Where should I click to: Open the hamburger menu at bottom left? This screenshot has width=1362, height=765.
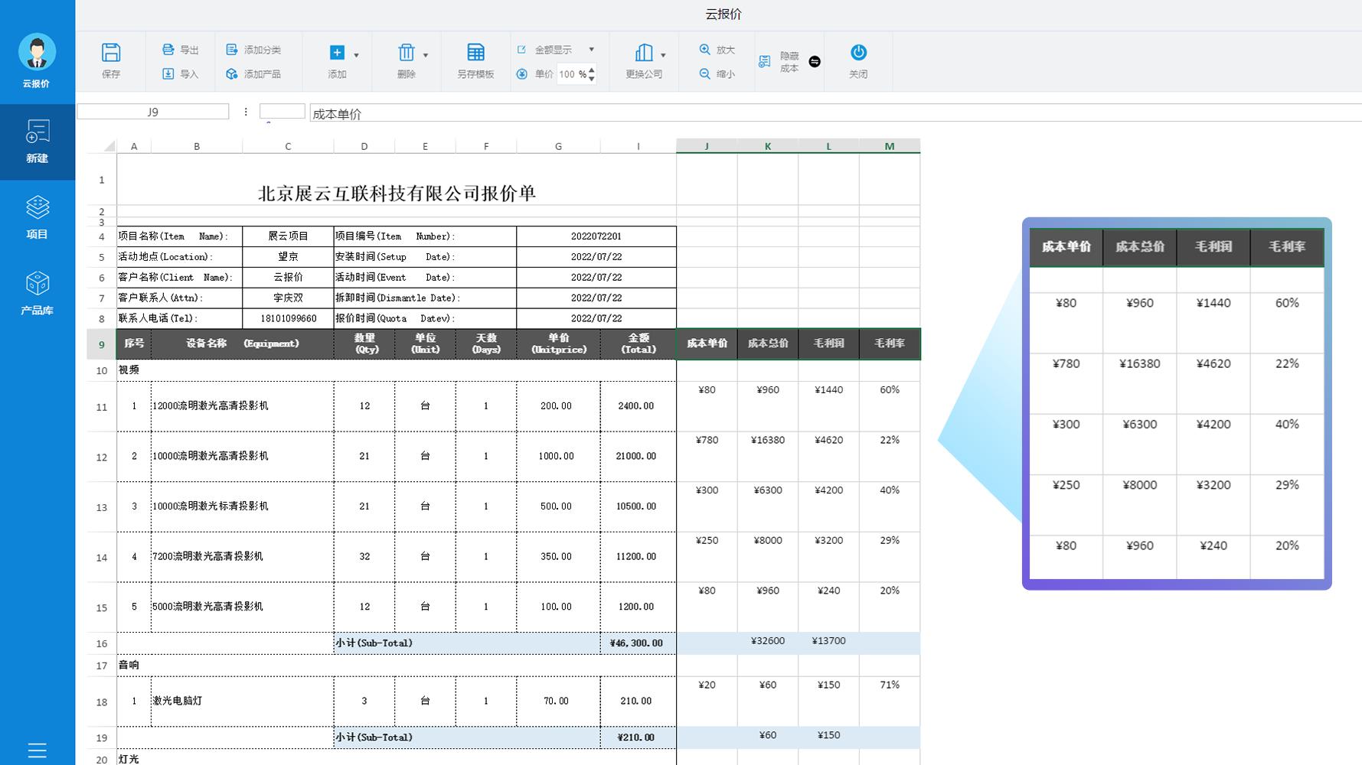(37, 750)
